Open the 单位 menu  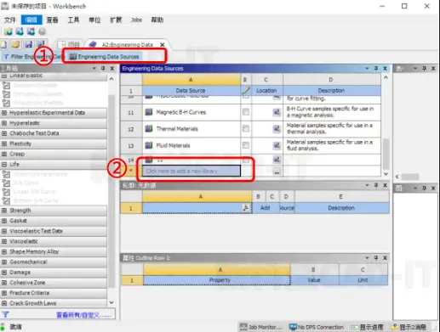94,20
